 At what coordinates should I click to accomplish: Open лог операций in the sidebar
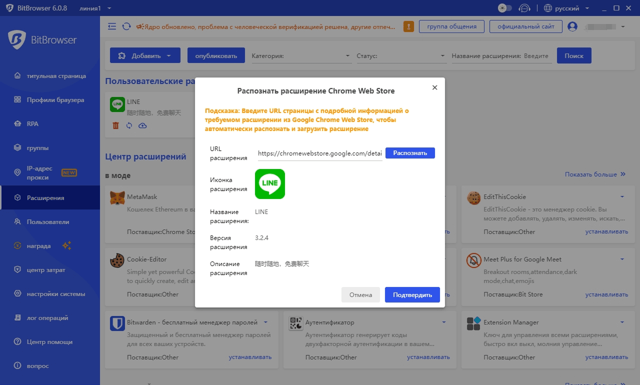click(x=50, y=318)
